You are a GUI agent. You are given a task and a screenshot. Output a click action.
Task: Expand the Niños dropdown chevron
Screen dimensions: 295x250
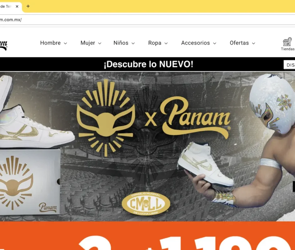pyautogui.click(x=133, y=43)
